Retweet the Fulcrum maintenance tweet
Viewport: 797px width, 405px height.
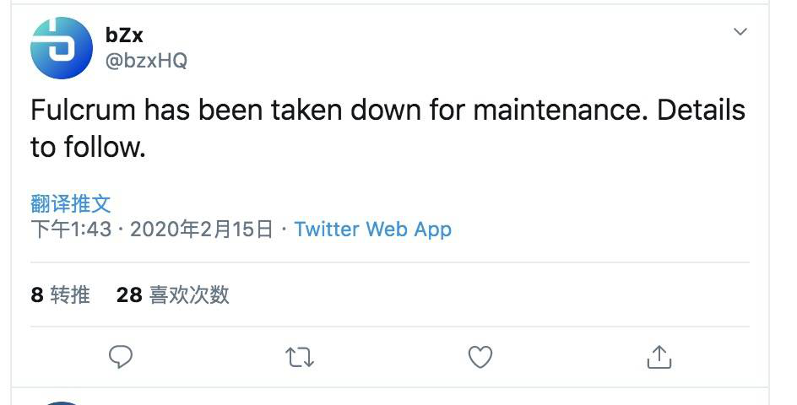coord(301,357)
